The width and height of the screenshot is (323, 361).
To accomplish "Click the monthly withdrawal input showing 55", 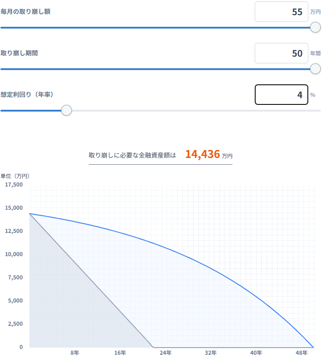I will [x=281, y=12].
